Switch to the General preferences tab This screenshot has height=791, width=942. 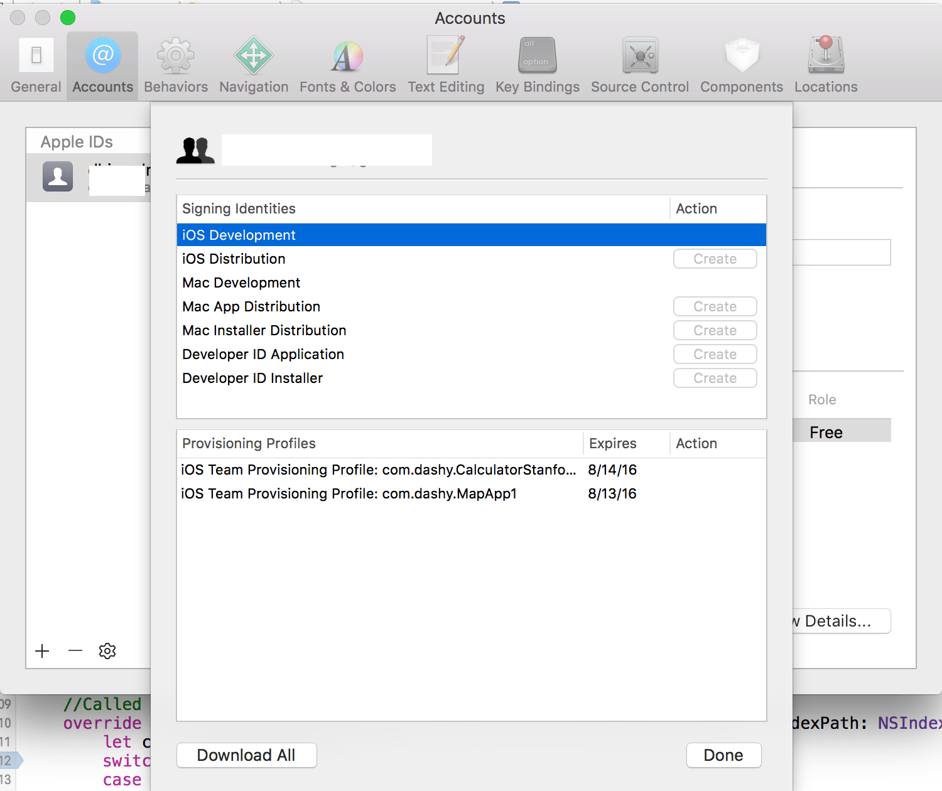pyautogui.click(x=35, y=63)
